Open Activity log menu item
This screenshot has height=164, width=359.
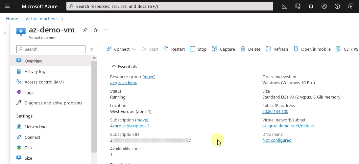[x=51, y=71]
